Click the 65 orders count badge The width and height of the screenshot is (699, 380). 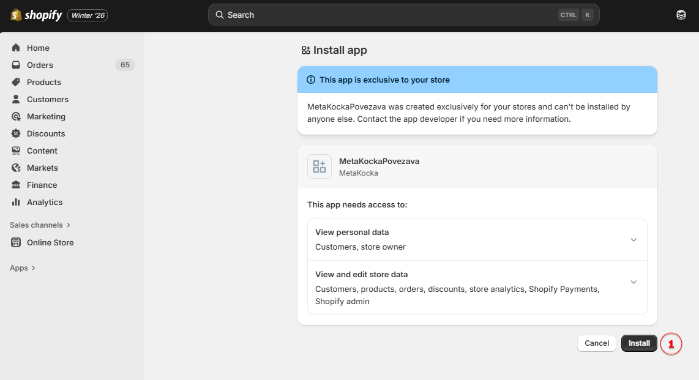coord(125,65)
